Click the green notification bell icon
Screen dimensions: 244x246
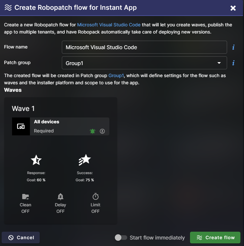(x=92, y=131)
